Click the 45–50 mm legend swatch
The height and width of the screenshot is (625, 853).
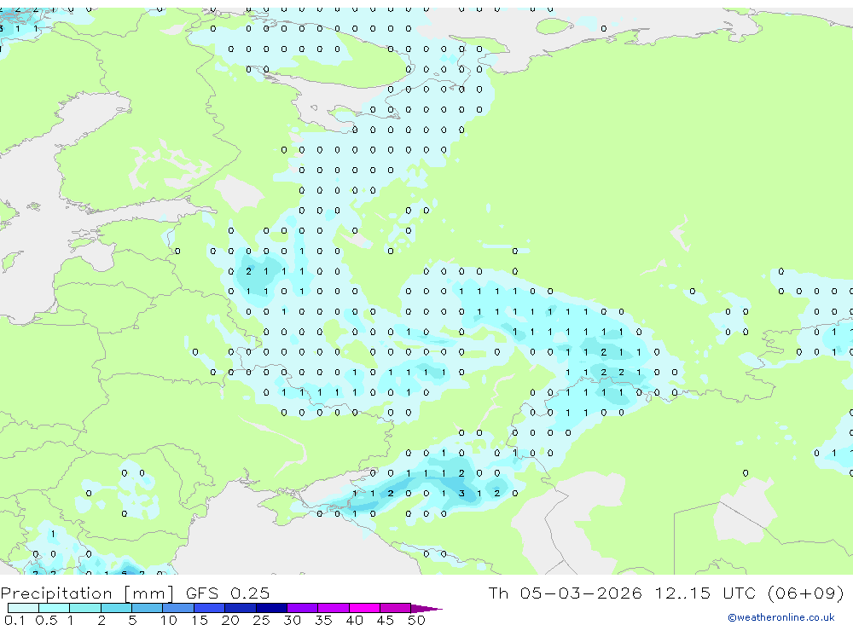(x=396, y=608)
